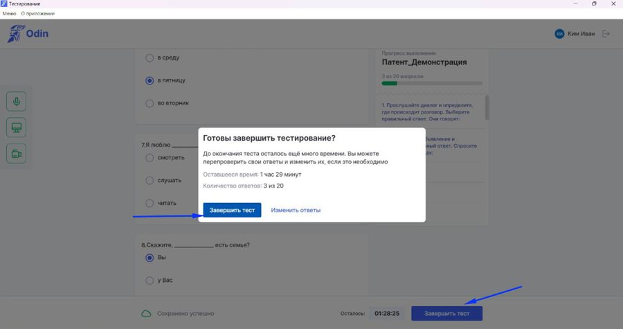Image resolution: width=623 pixels, height=329 pixels.
Task: Click the logout icon next to username
Action: pyautogui.click(x=606, y=34)
